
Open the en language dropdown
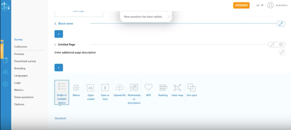[x=260, y=5]
